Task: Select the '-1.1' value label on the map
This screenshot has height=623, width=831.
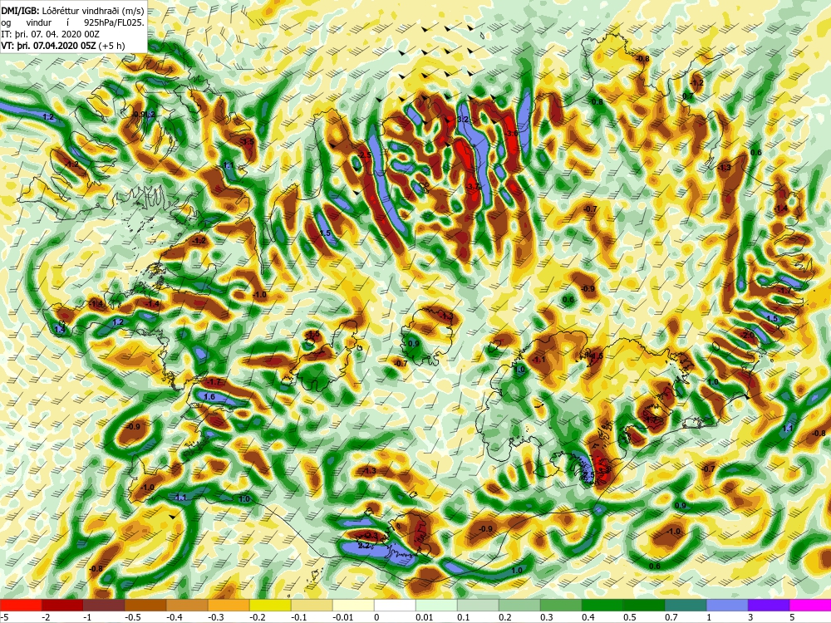Action: (x=539, y=360)
